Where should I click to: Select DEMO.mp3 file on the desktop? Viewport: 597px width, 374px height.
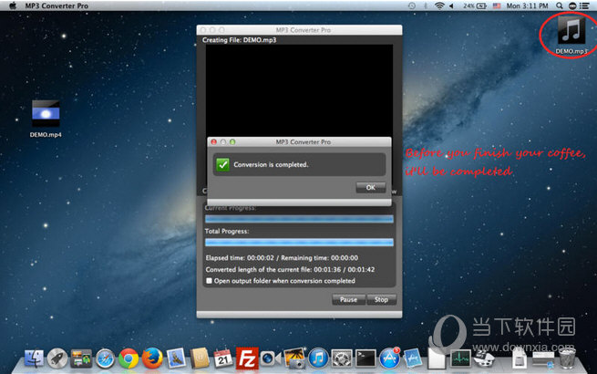click(571, 35)
